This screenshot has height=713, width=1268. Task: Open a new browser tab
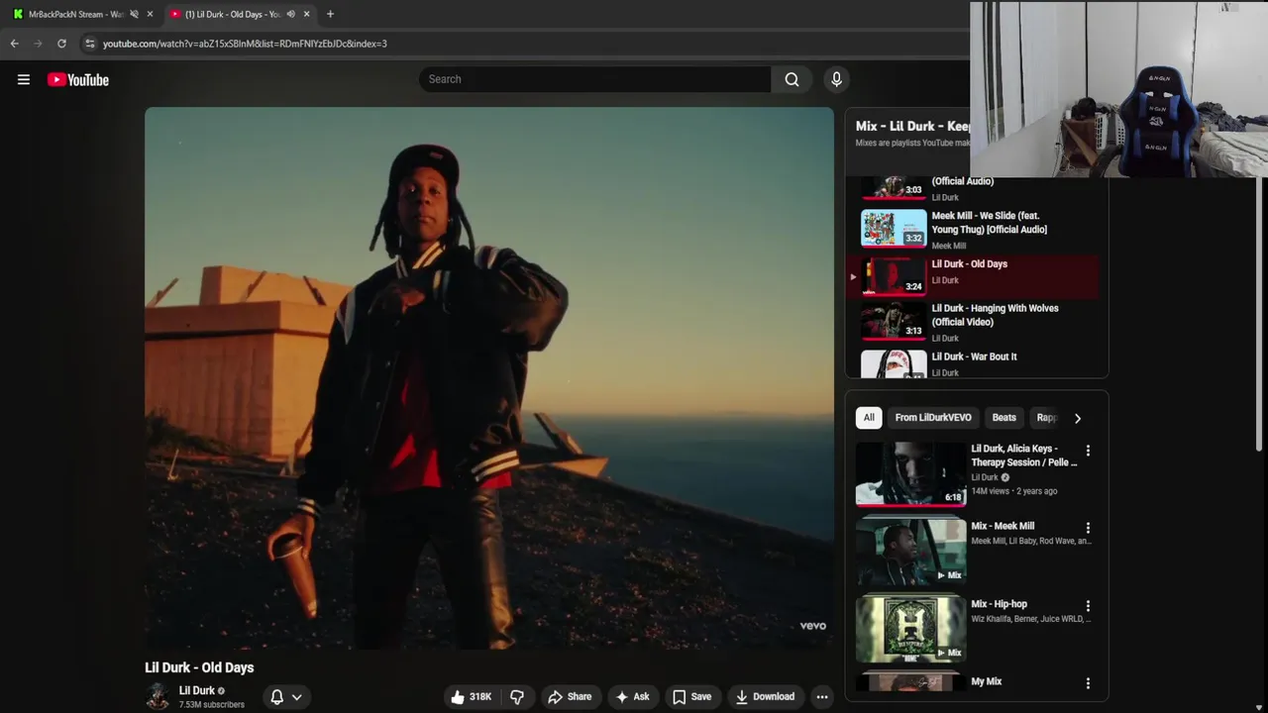[x=330, y=14]
